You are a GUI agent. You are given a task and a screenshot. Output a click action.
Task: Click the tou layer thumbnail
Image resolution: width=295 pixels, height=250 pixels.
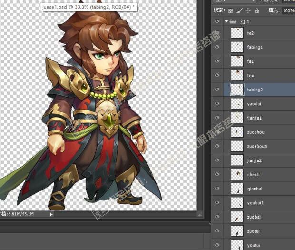click(x=237, y=75)
